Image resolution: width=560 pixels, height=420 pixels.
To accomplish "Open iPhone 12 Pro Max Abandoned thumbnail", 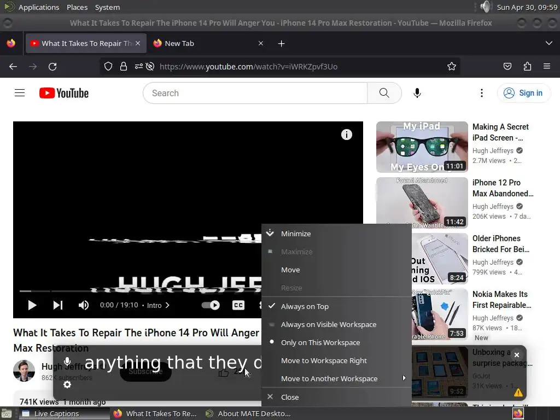I will (x=422, y=203).
